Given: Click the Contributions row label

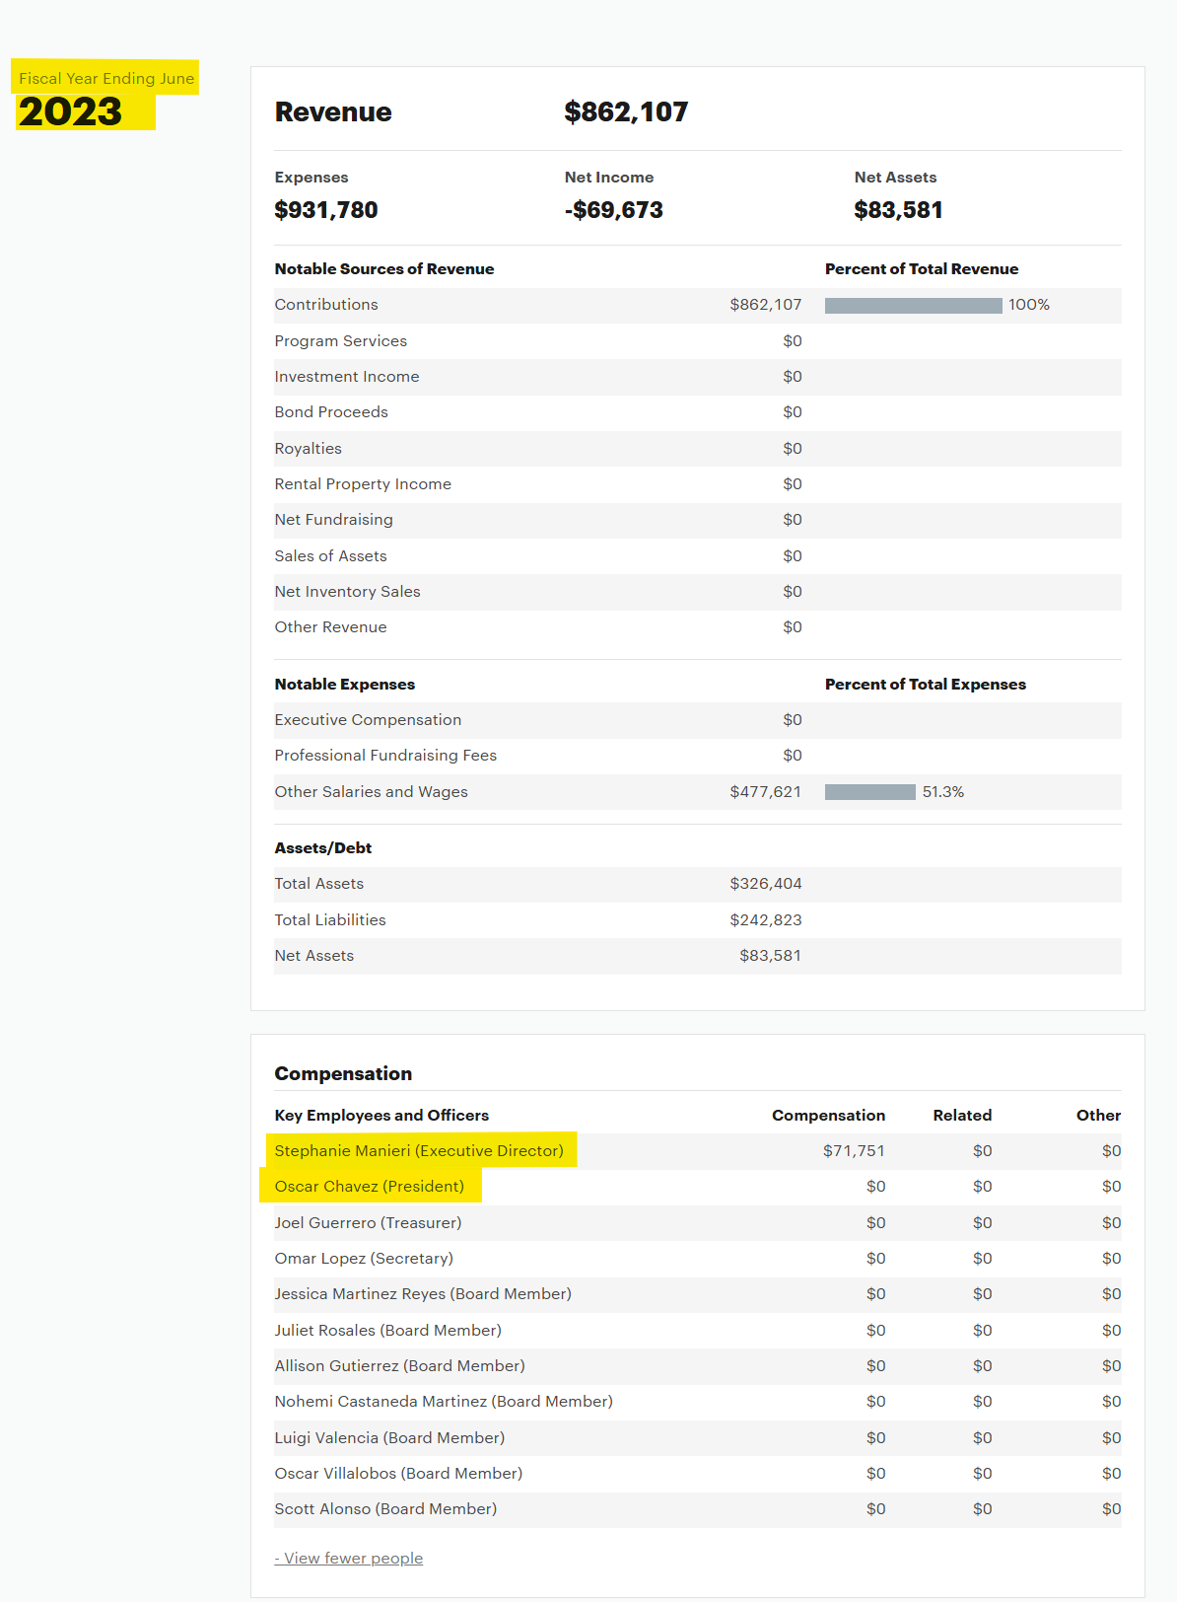Looking at the screenshot, I should point(326,305).
